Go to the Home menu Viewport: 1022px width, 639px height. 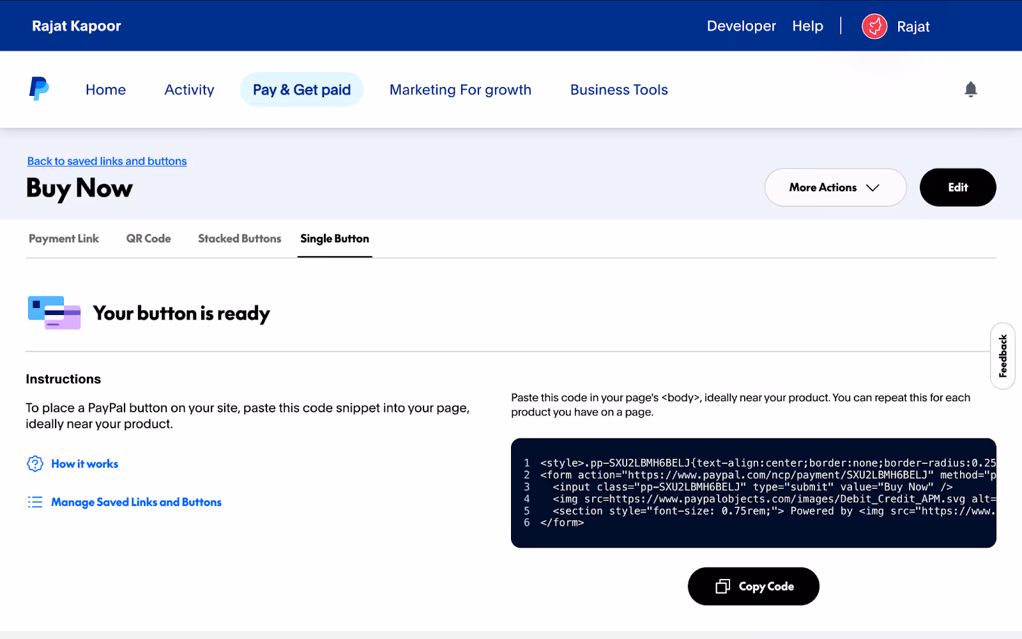tap(105, 90)
